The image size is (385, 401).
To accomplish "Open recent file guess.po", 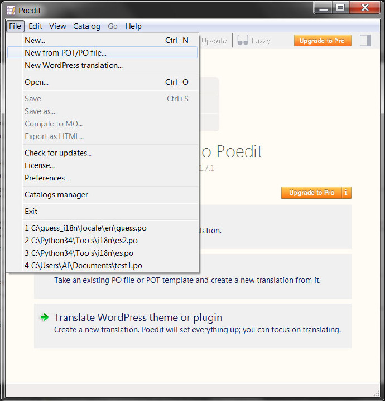I will click(103, 228).
